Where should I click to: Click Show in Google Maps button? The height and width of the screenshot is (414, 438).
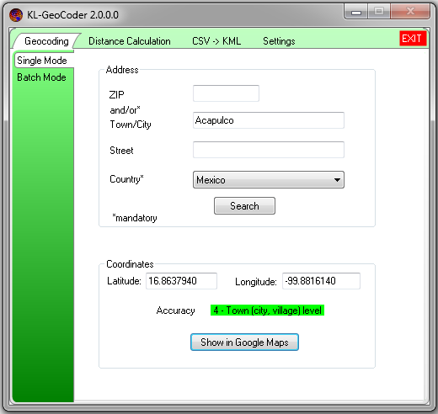point(244,342)
